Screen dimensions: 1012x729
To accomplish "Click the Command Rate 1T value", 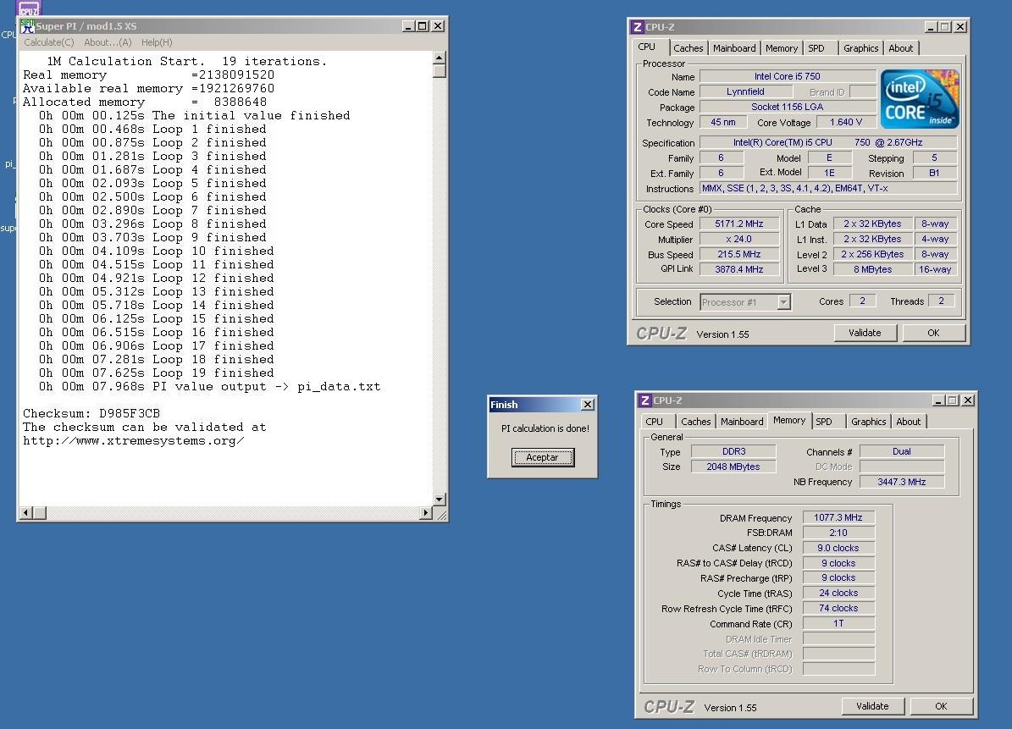I will click(838, 623).
